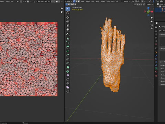The image size is (165, 124).
Task: Click red X axis on navigation gizmo
Action: [152, 12]
